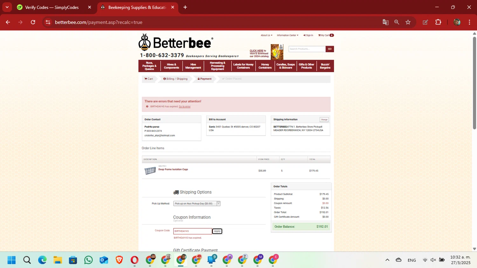Click the translate page icon
Viewport: 477px width, 268px height.
pyautogui.click(x=385, y=22)
